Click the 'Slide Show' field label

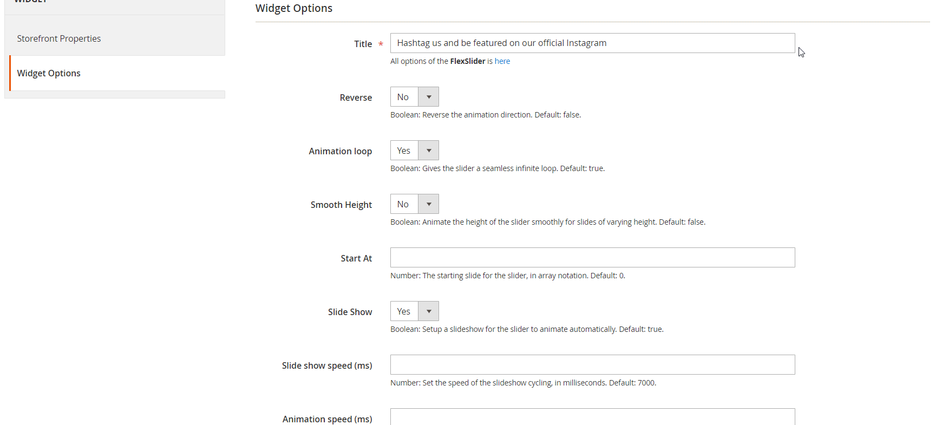pos(350,312)
